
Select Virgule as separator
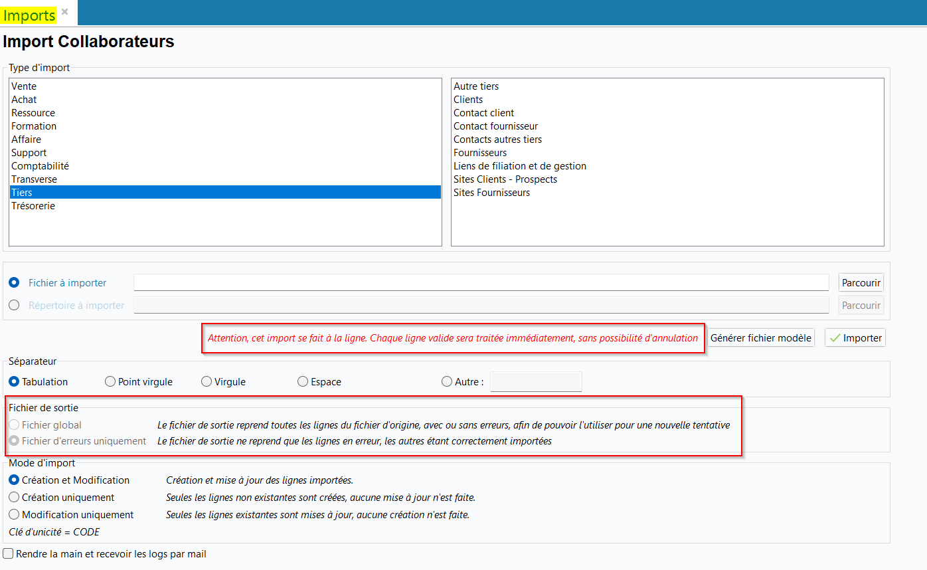click(207, 382)
